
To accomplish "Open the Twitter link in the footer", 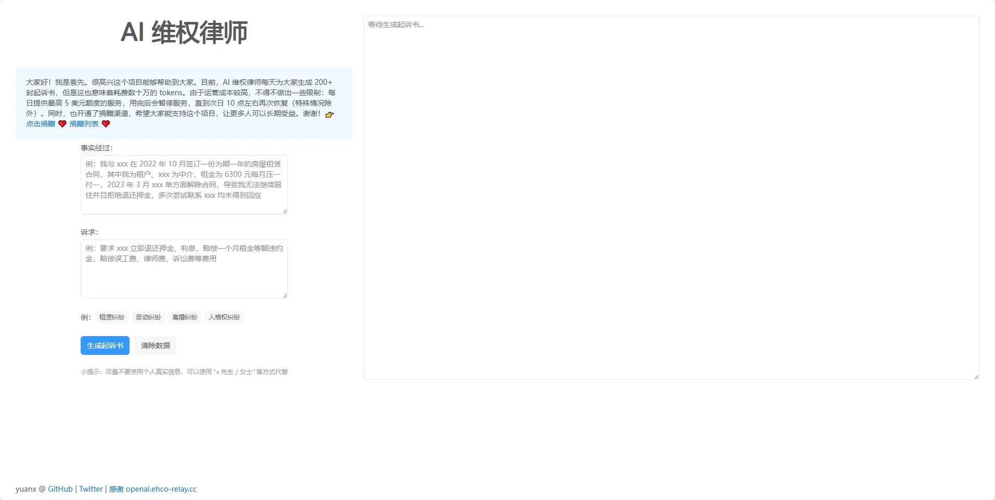I will 91,489.
